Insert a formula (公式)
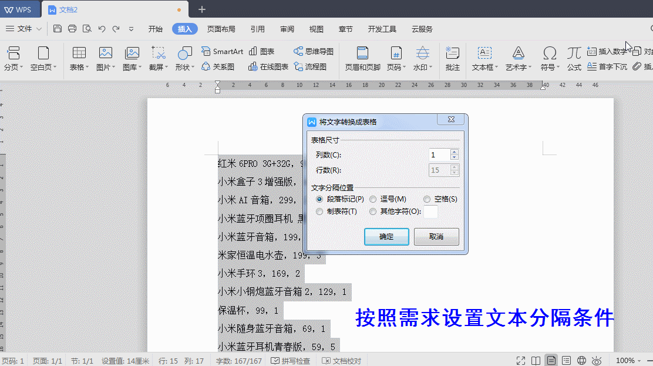Viewport: 653px width, 366px height. click(x=574, y=59)
